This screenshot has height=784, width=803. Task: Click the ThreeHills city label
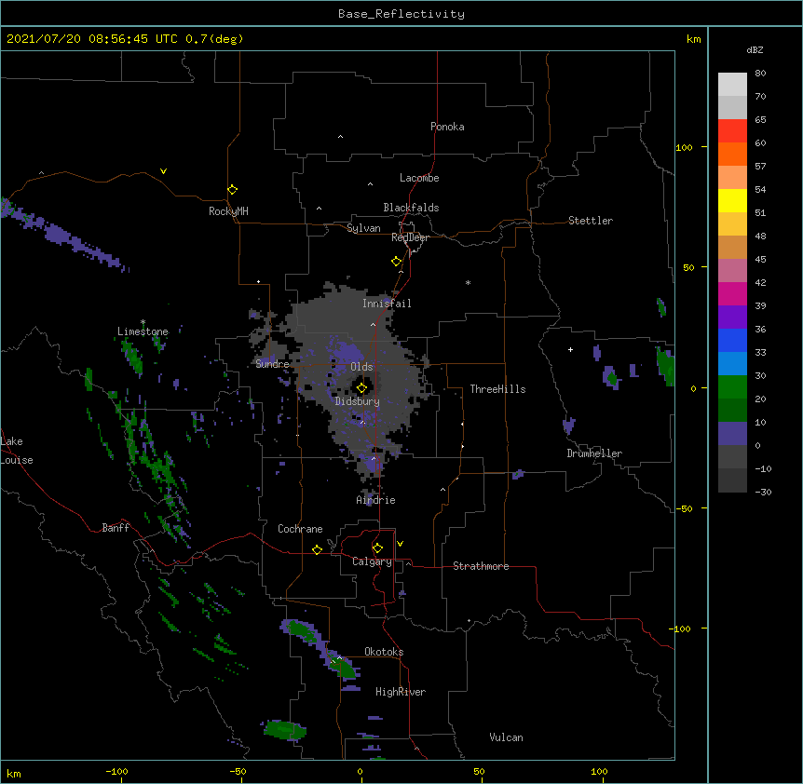(x=497, y=389)
